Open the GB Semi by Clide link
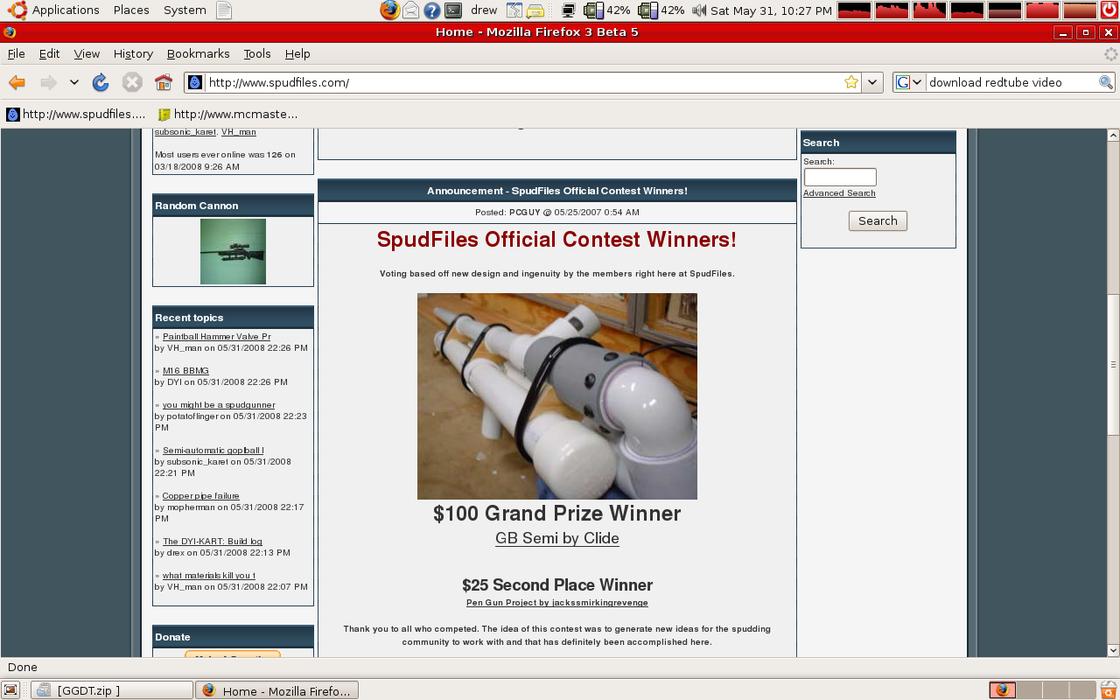 (556, 538)
